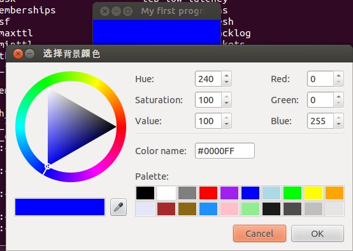Viewport: 353px width, 251px height.
Task: Click the eyedropper color picker icon
Action: (119, 207)
